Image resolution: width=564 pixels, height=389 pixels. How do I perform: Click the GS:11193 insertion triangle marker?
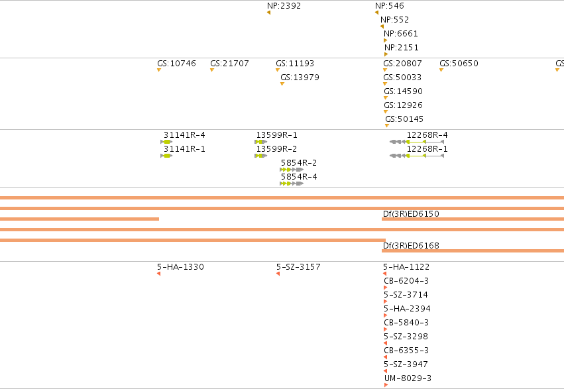277,70
